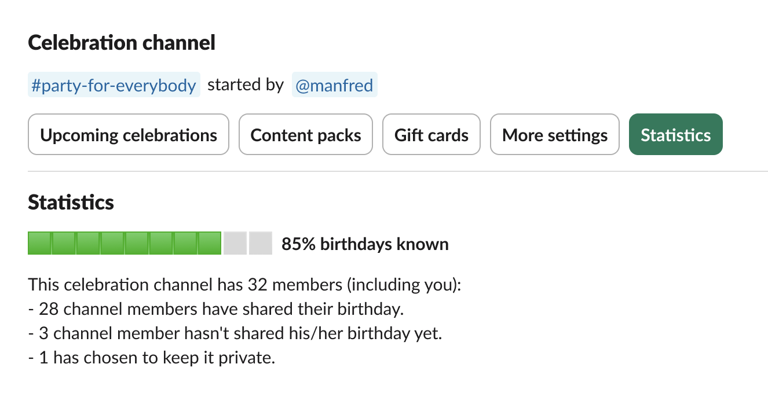768x397 pixels.
Task: Open More settings for the channel
Action: coord(554,134)
